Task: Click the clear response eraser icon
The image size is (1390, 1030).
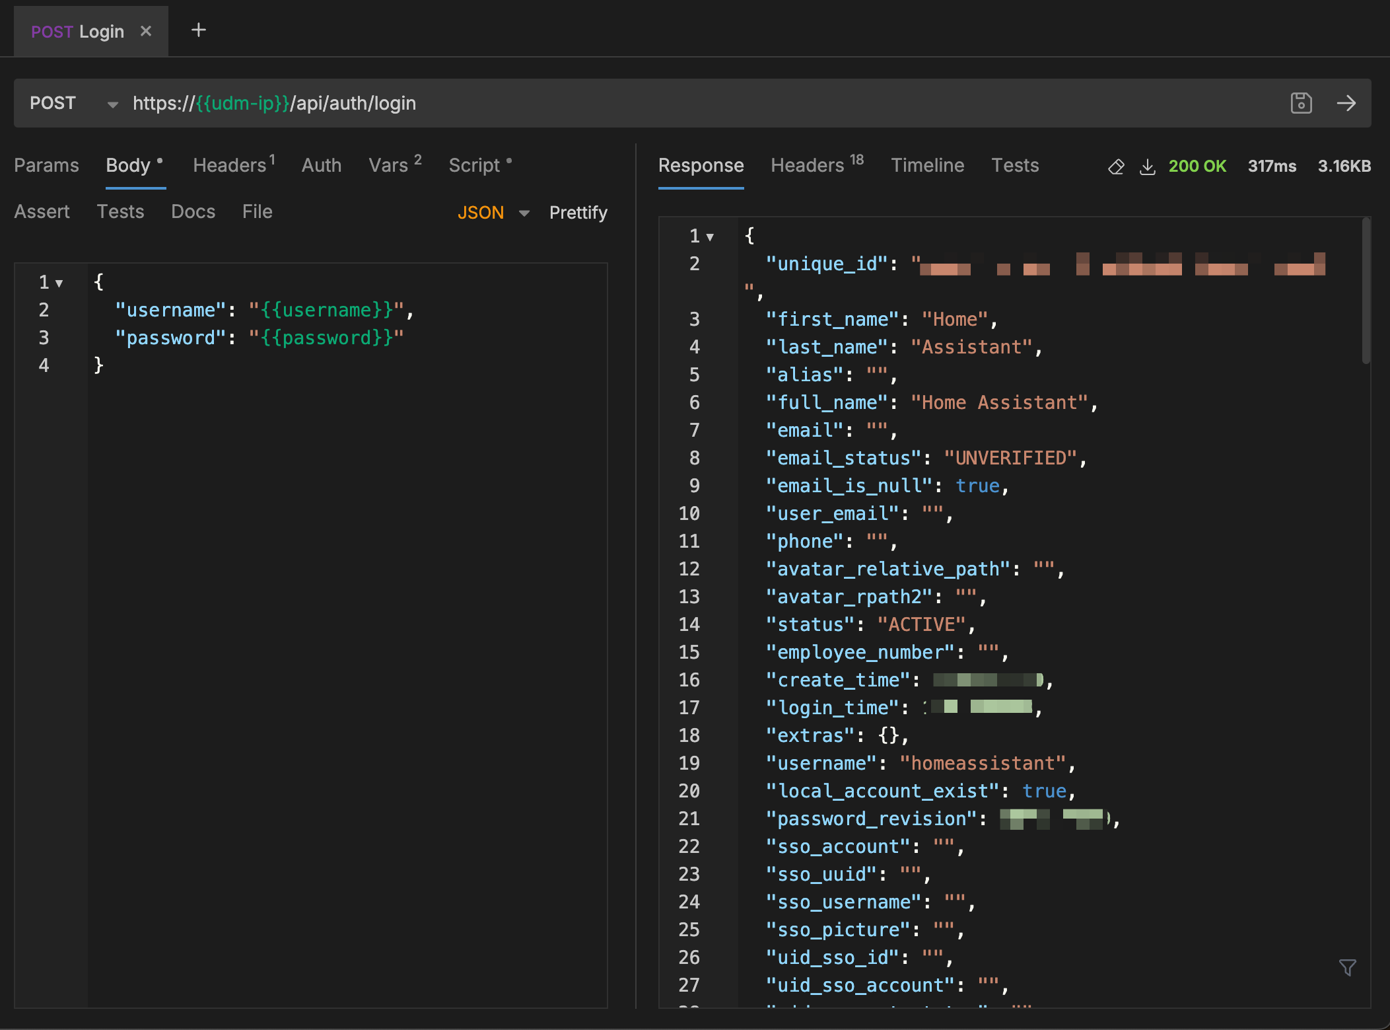Action: click(1116, 166)
